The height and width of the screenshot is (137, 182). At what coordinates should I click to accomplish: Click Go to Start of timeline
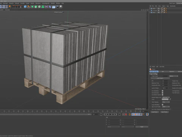point(101,115)
